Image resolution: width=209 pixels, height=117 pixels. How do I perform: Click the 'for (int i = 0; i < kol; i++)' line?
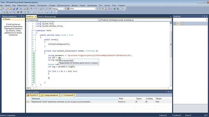[63, 71]
